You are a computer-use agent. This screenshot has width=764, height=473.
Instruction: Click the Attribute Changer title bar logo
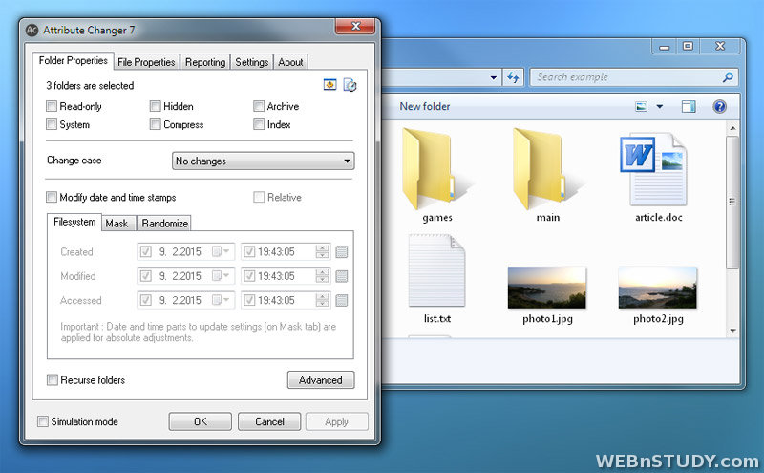[x=32, y=31]
